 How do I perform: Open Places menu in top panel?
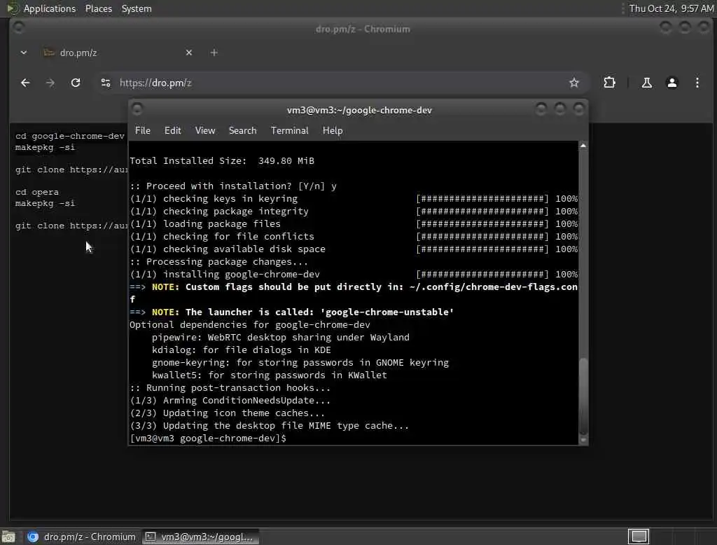[98, 8]
